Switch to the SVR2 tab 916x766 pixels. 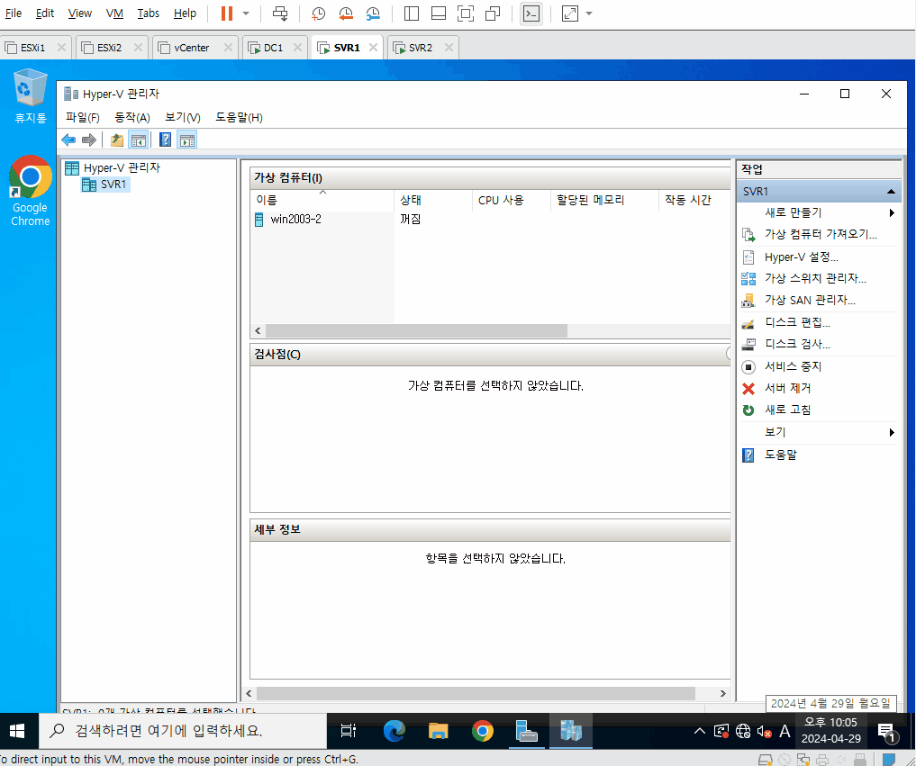pyautogui.click(x=421, y=48)
